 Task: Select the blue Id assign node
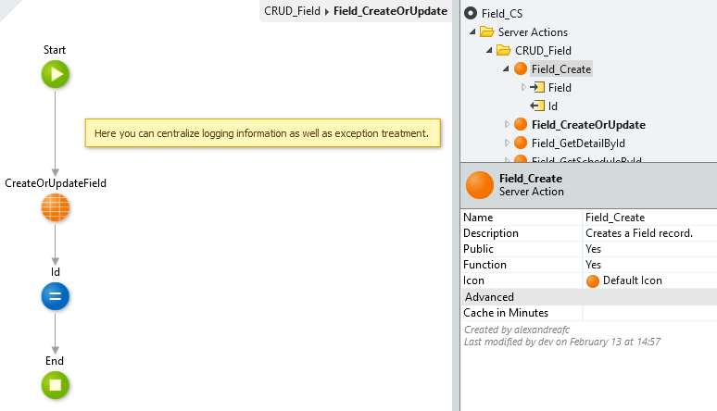coord(55,296)
